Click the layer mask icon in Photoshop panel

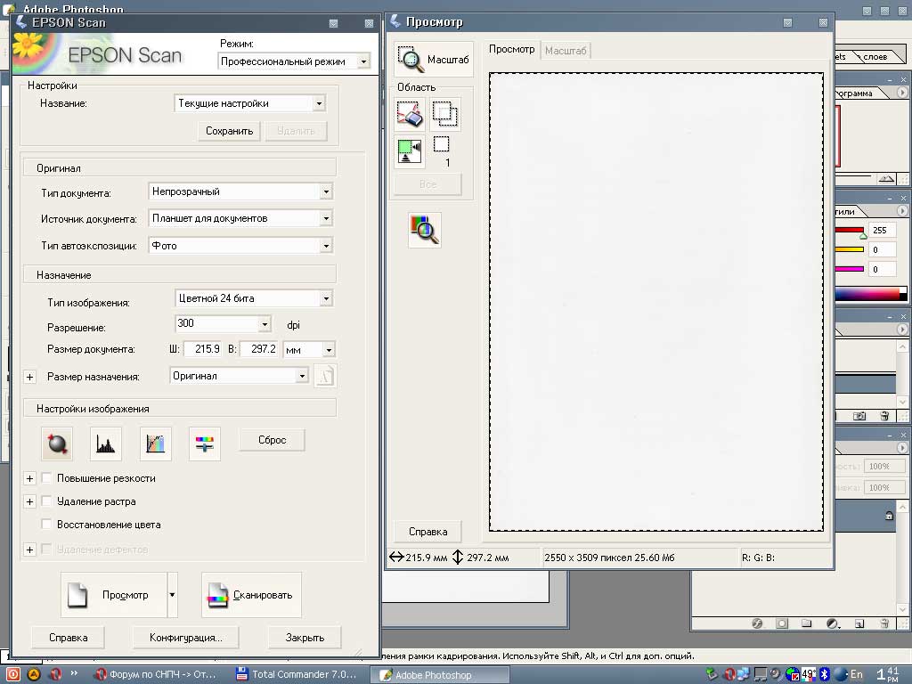pyautogui.click(x=782, y=623)
